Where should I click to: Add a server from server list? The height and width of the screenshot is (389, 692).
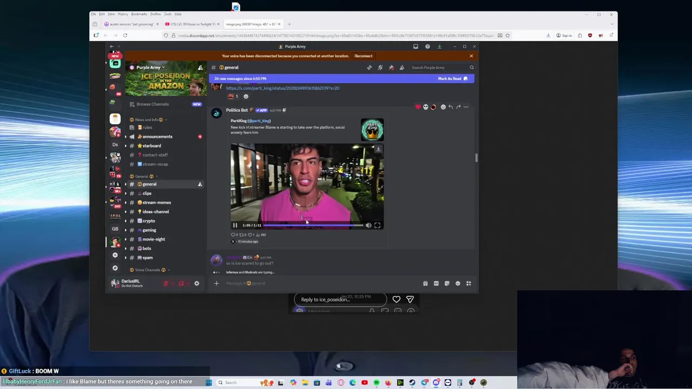tap(115, 255)
